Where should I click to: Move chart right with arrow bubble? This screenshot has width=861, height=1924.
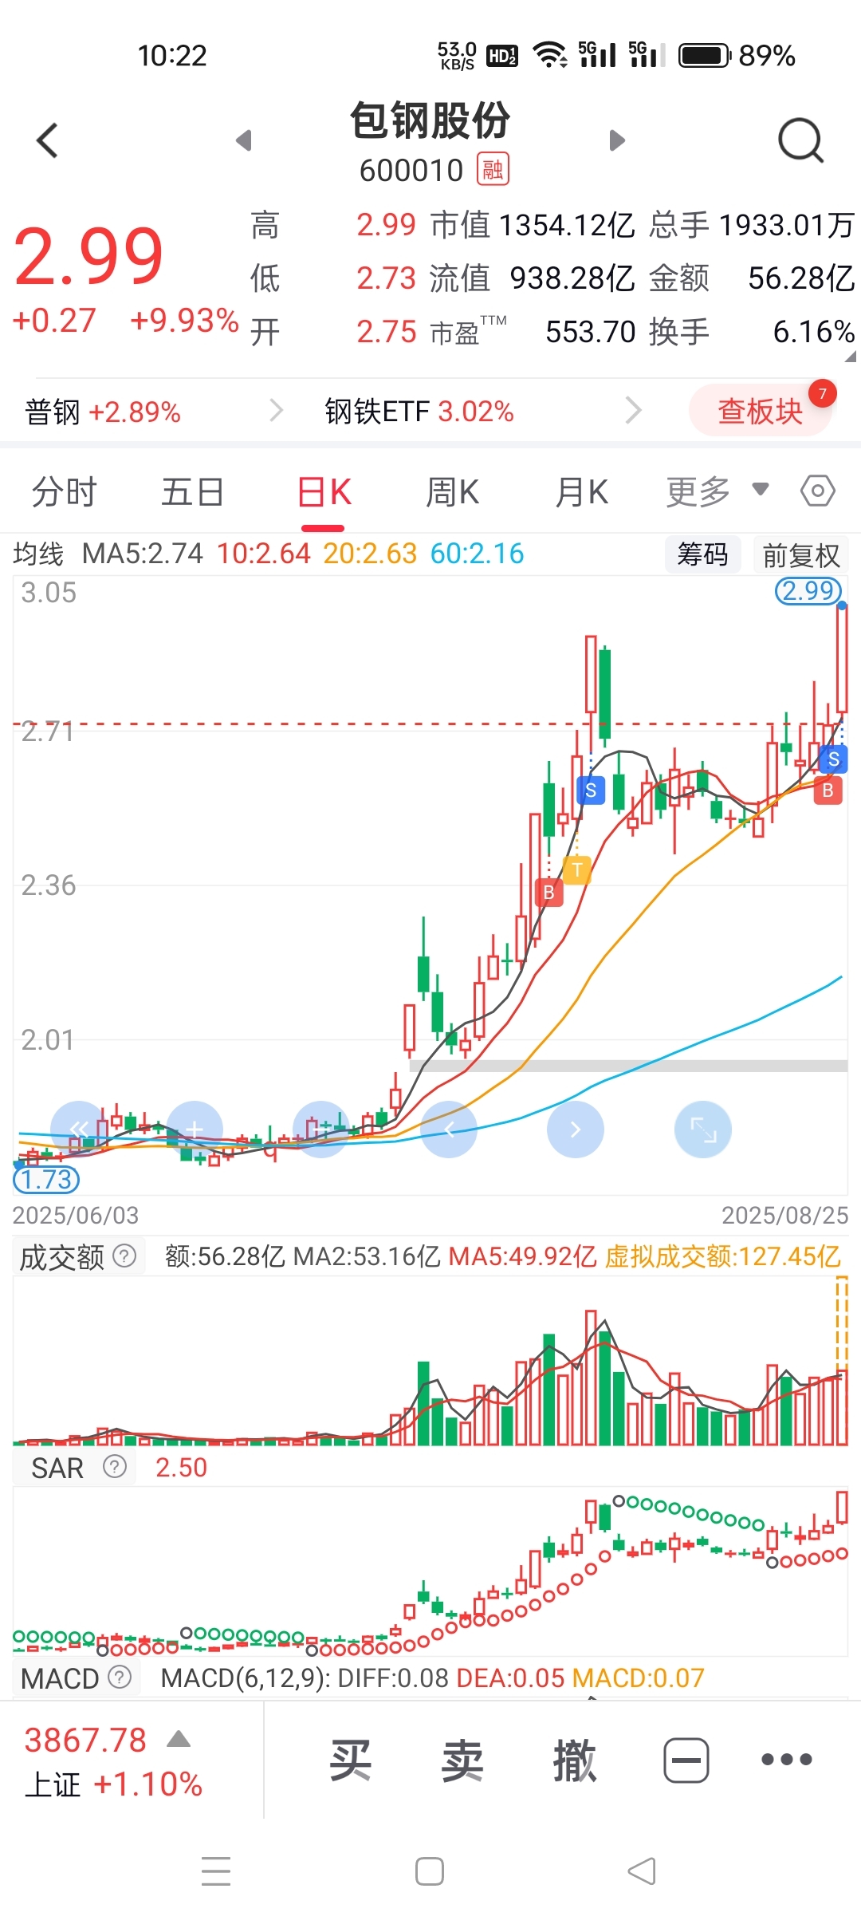576,1130
